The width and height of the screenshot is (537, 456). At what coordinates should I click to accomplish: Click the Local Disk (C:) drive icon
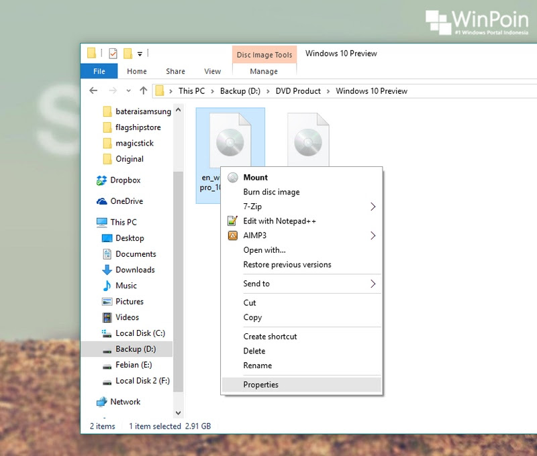point(107,333)
